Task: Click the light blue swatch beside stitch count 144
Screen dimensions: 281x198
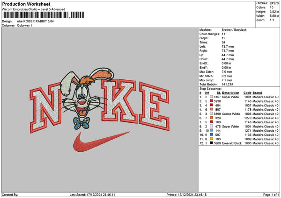Action: (x=212, y=130)
